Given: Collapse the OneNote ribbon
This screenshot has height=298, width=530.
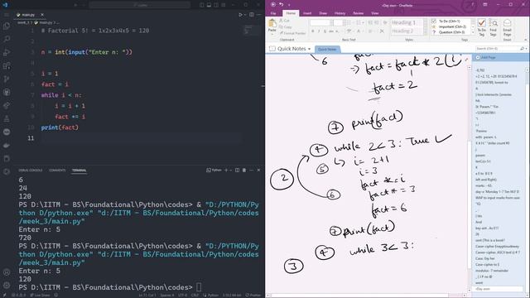Looking at the screenshot, I should [x=526, y=40].
